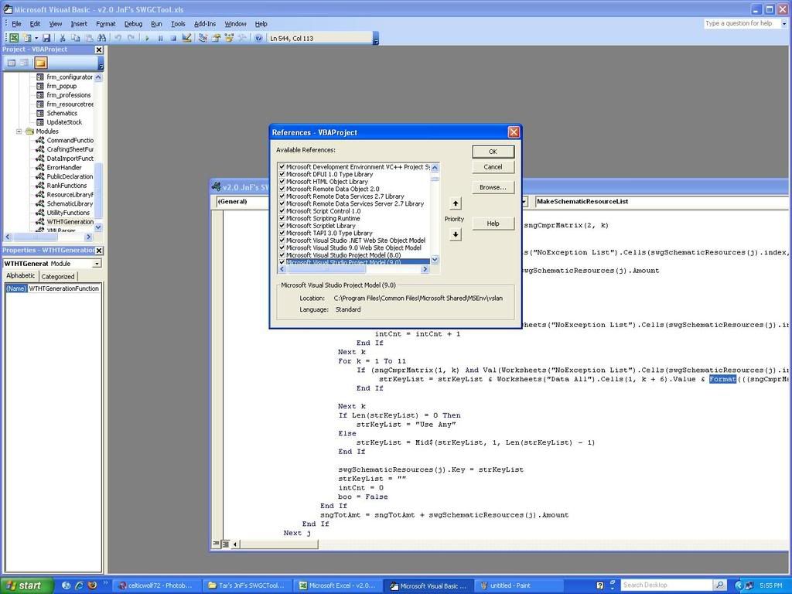Click the Windows start button
Image resolution: width=792 pixels, height=594 pixels.
26,585
